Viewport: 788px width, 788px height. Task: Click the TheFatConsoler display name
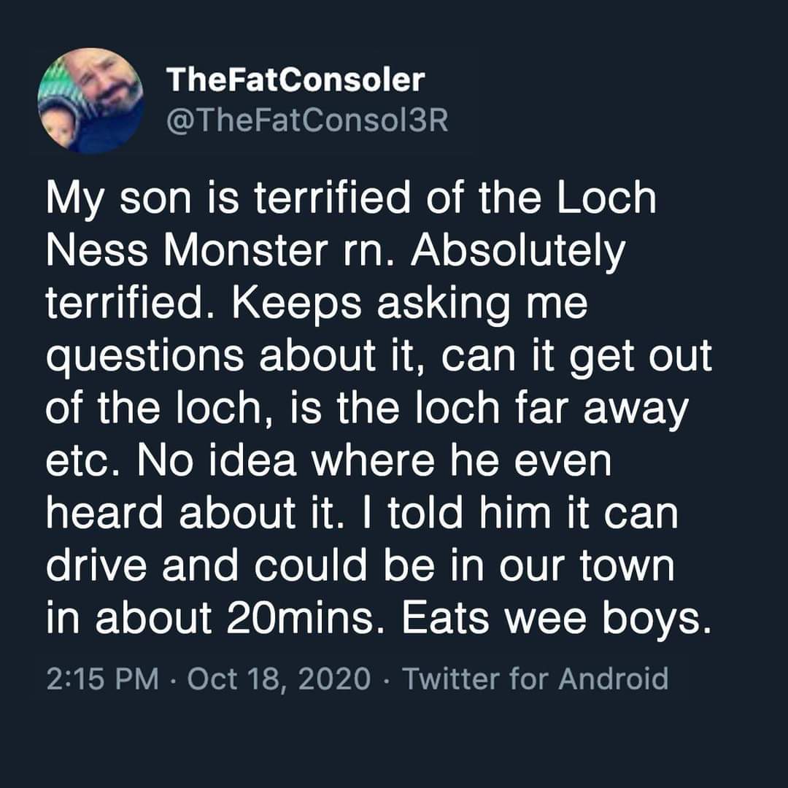(x=295, y=80)
